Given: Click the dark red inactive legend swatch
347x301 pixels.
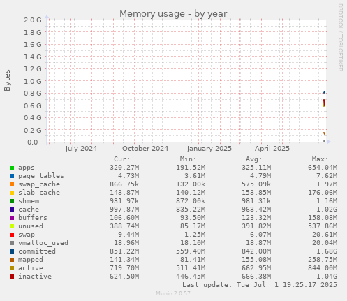Looking at the screenshot, I should pyautogui.click(x=12, y=277).
